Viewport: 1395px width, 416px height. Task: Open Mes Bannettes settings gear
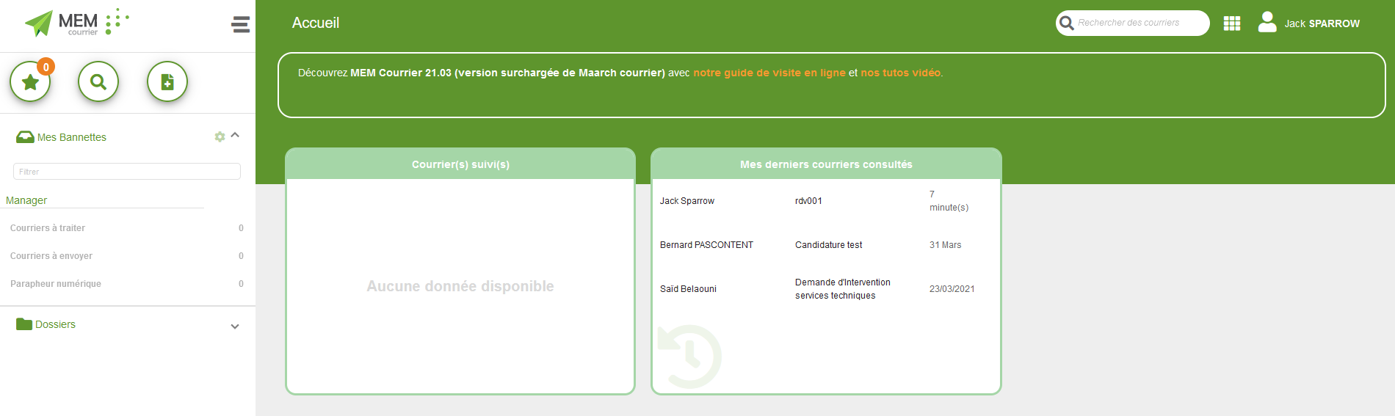(220, 137)
